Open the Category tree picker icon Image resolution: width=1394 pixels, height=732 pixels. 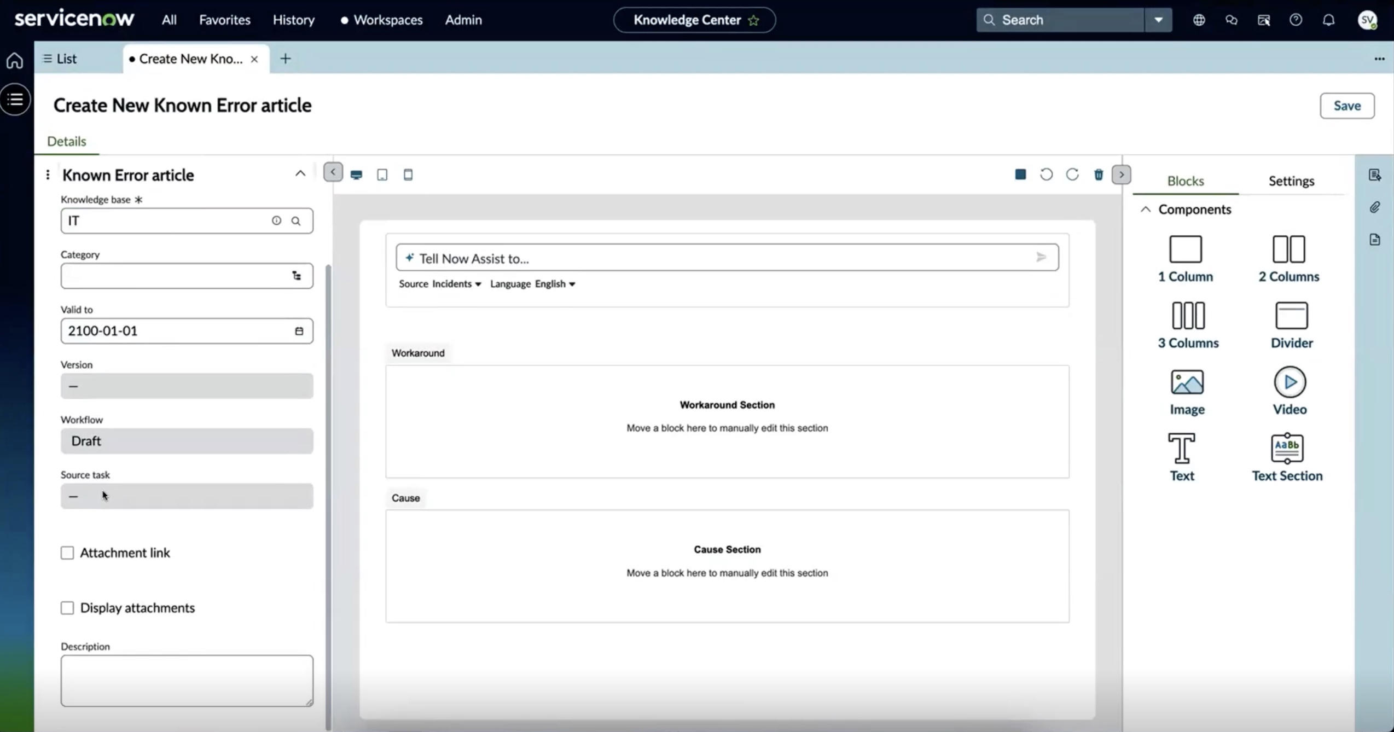point(296,276)
